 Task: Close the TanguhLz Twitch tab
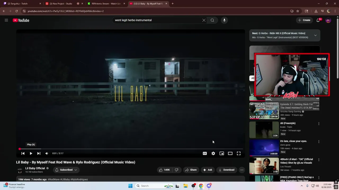(40, 4)
